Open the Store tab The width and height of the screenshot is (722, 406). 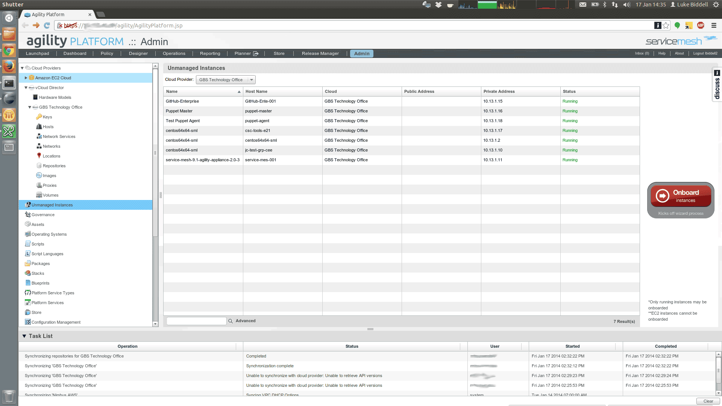[279, 53]
